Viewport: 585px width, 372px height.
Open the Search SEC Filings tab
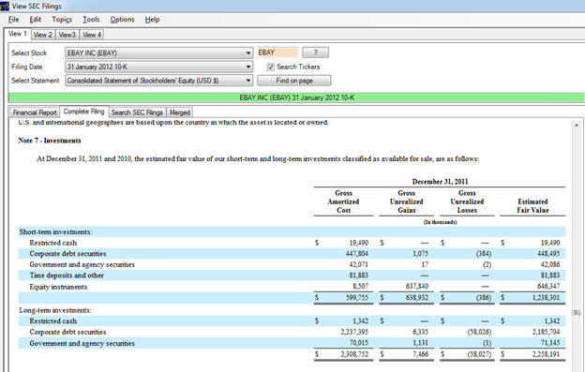point(137,112)
